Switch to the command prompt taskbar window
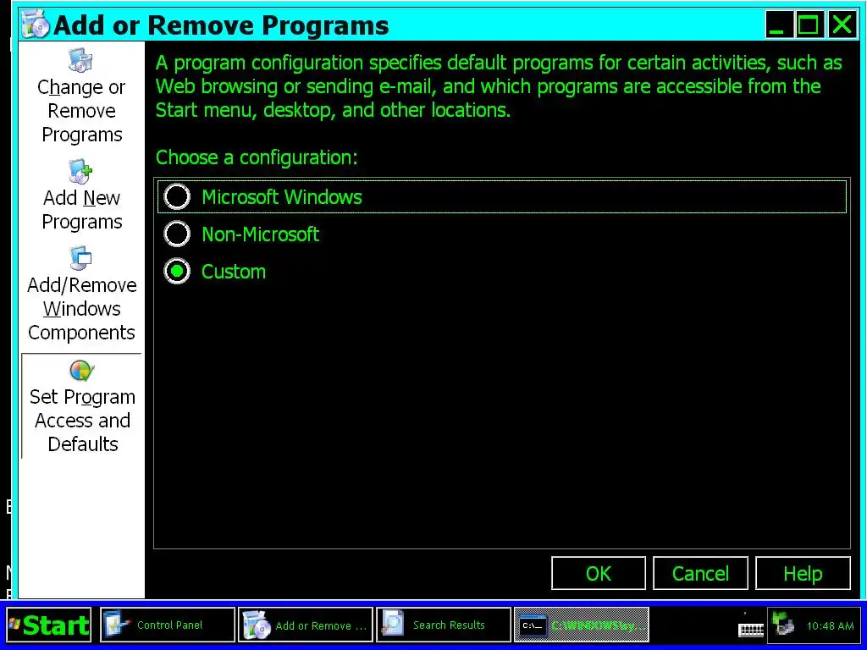This screenshot has height=650, width=867. [581, 625]
